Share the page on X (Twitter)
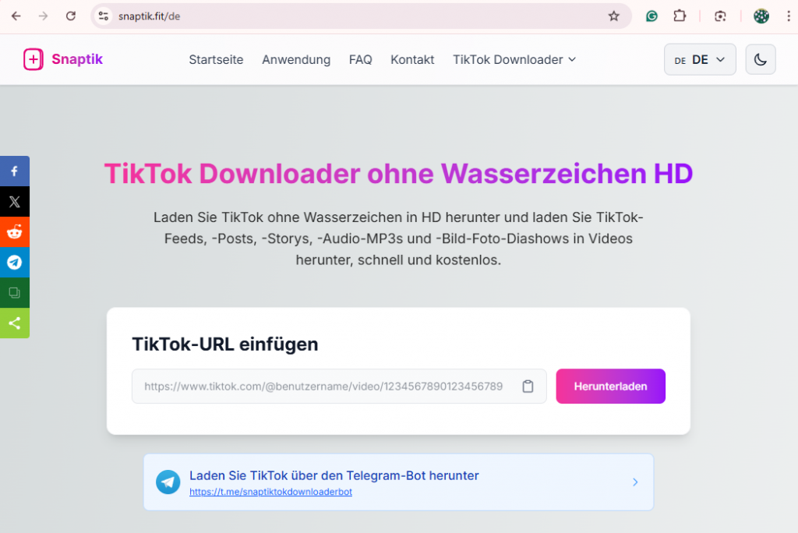The image size is (798, 533). coord(15,202)
